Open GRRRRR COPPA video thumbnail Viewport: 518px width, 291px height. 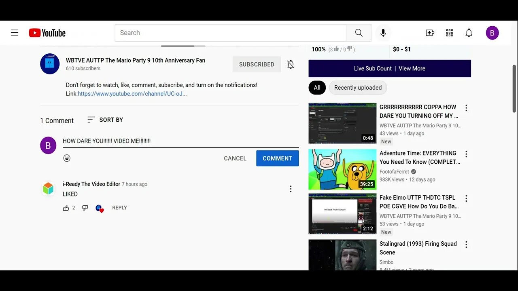tap(342, 123)
